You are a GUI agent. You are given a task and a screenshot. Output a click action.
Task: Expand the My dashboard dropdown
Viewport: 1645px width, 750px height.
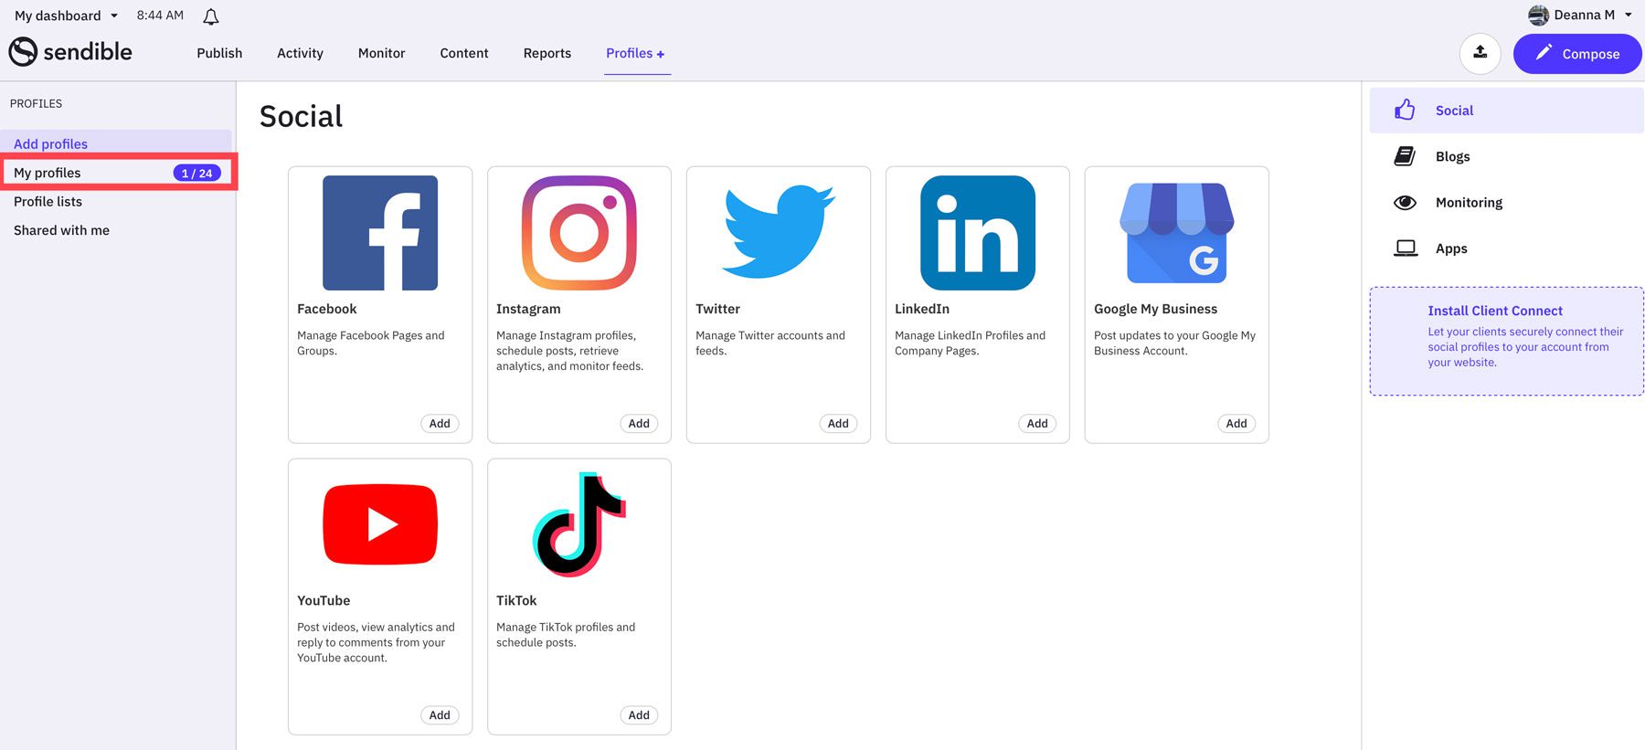(x=67, y=16)
